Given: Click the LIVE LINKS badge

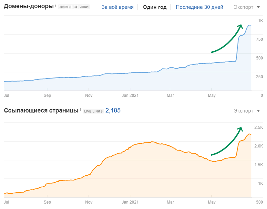Looking at the screenshot, I should coord(93,111).
